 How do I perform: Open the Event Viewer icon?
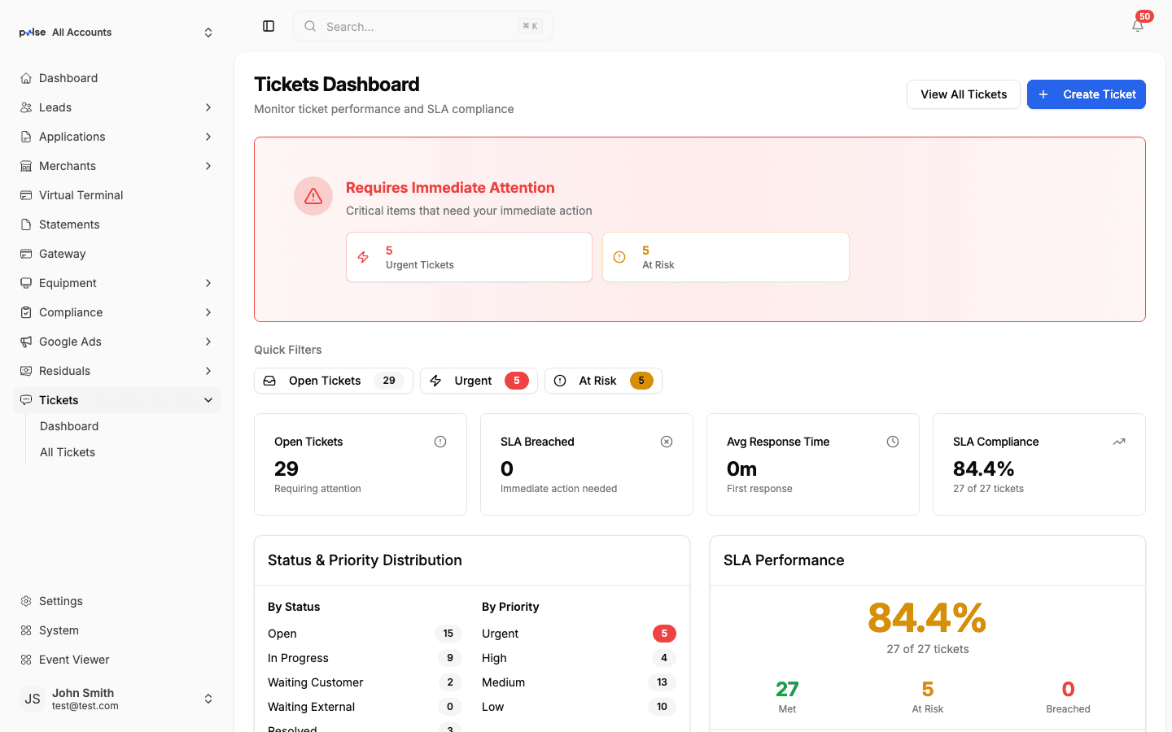[x=25, y=659]
